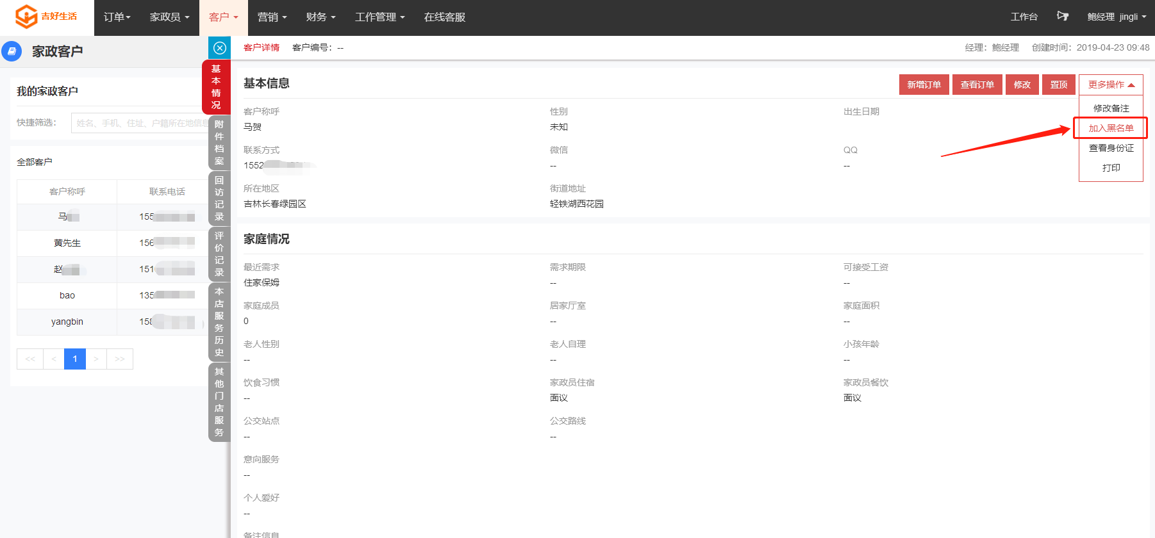This screenshot has width=1155, height=538.
Task: Switch to 基本情况 side tab
Action: pos(216,87)
